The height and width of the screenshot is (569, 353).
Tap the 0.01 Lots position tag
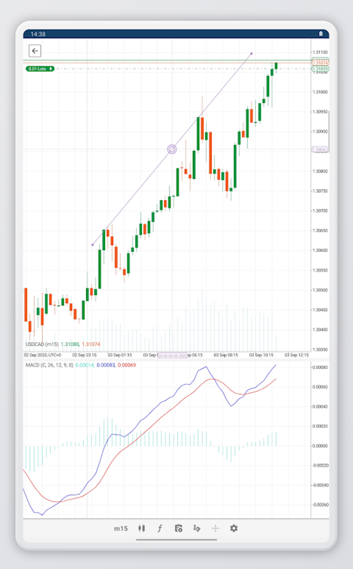[40, 69]
